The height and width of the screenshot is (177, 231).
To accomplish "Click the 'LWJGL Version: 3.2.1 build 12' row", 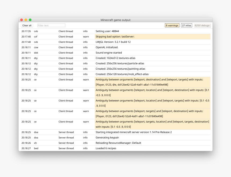I will tap(115, 42).
